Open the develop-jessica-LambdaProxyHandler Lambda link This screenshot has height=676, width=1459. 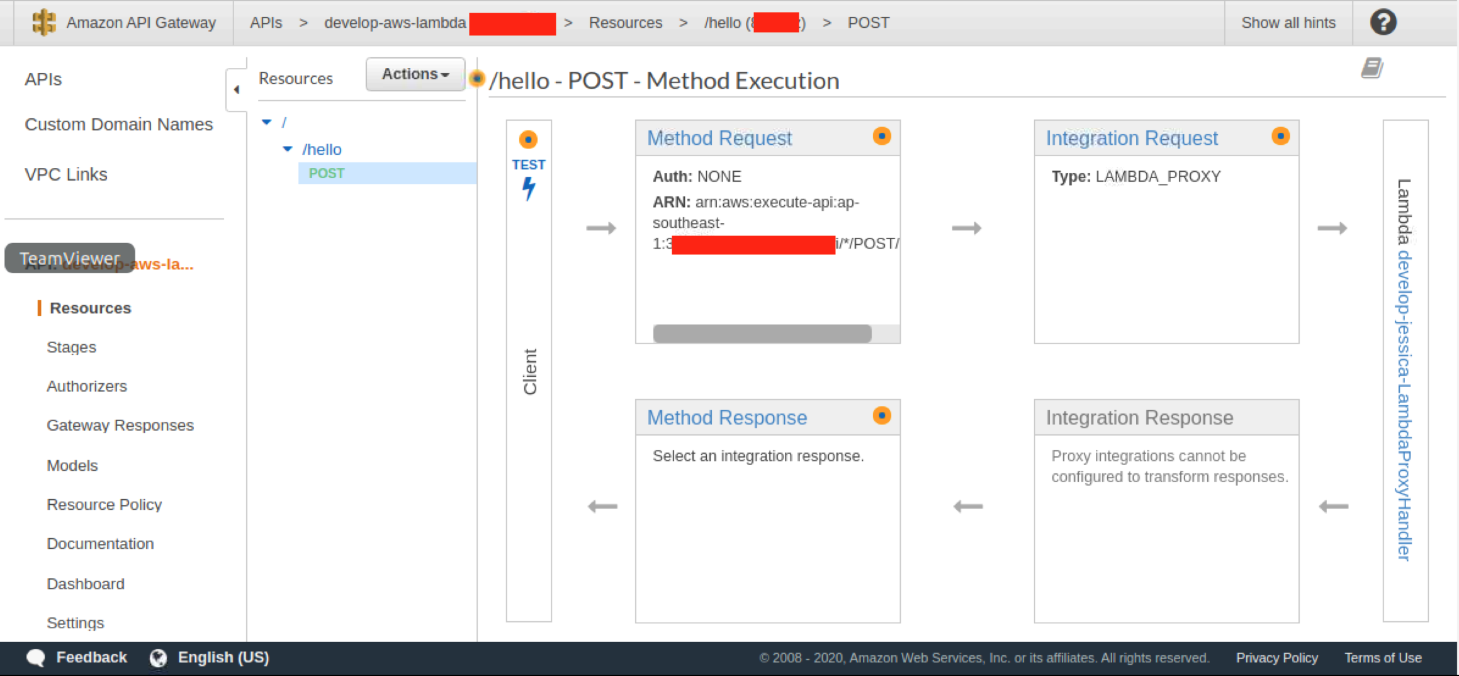click(1404, 406)
